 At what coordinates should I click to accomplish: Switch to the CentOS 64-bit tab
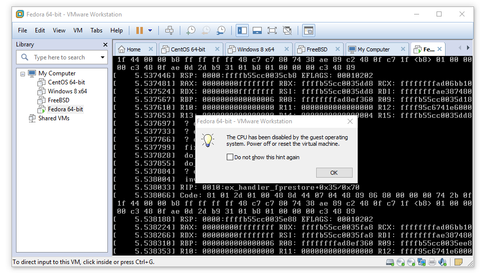point(188,49)
